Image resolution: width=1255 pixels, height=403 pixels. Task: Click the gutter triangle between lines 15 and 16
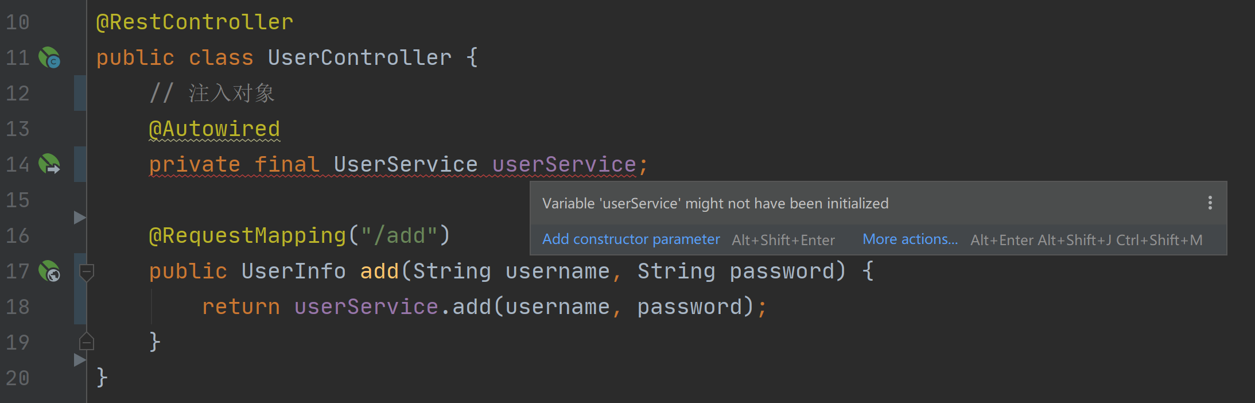coord(80,218)
